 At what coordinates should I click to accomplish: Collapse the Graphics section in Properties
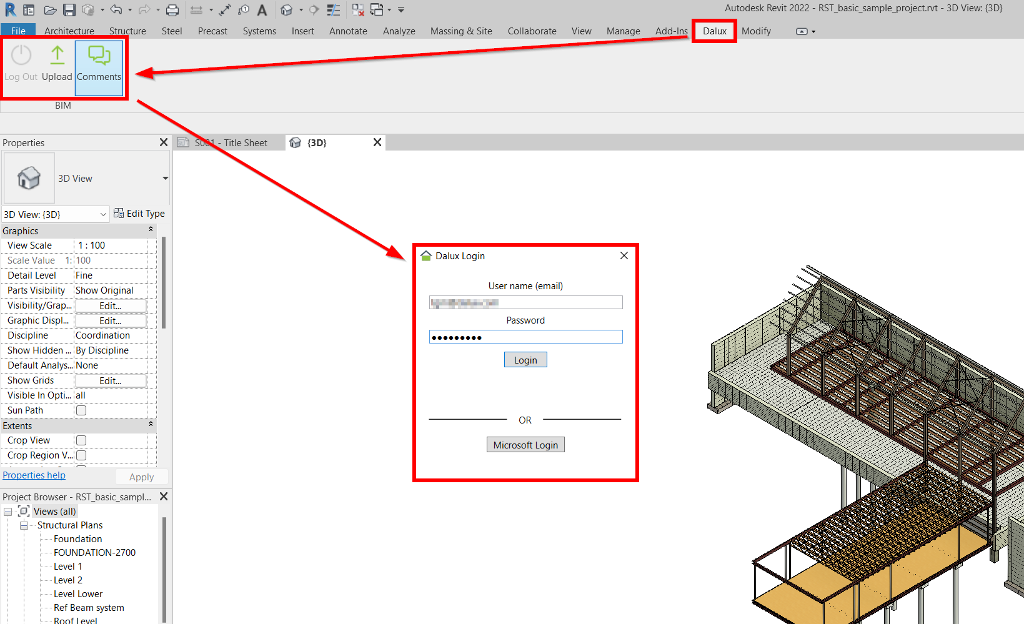click(151, 230)
